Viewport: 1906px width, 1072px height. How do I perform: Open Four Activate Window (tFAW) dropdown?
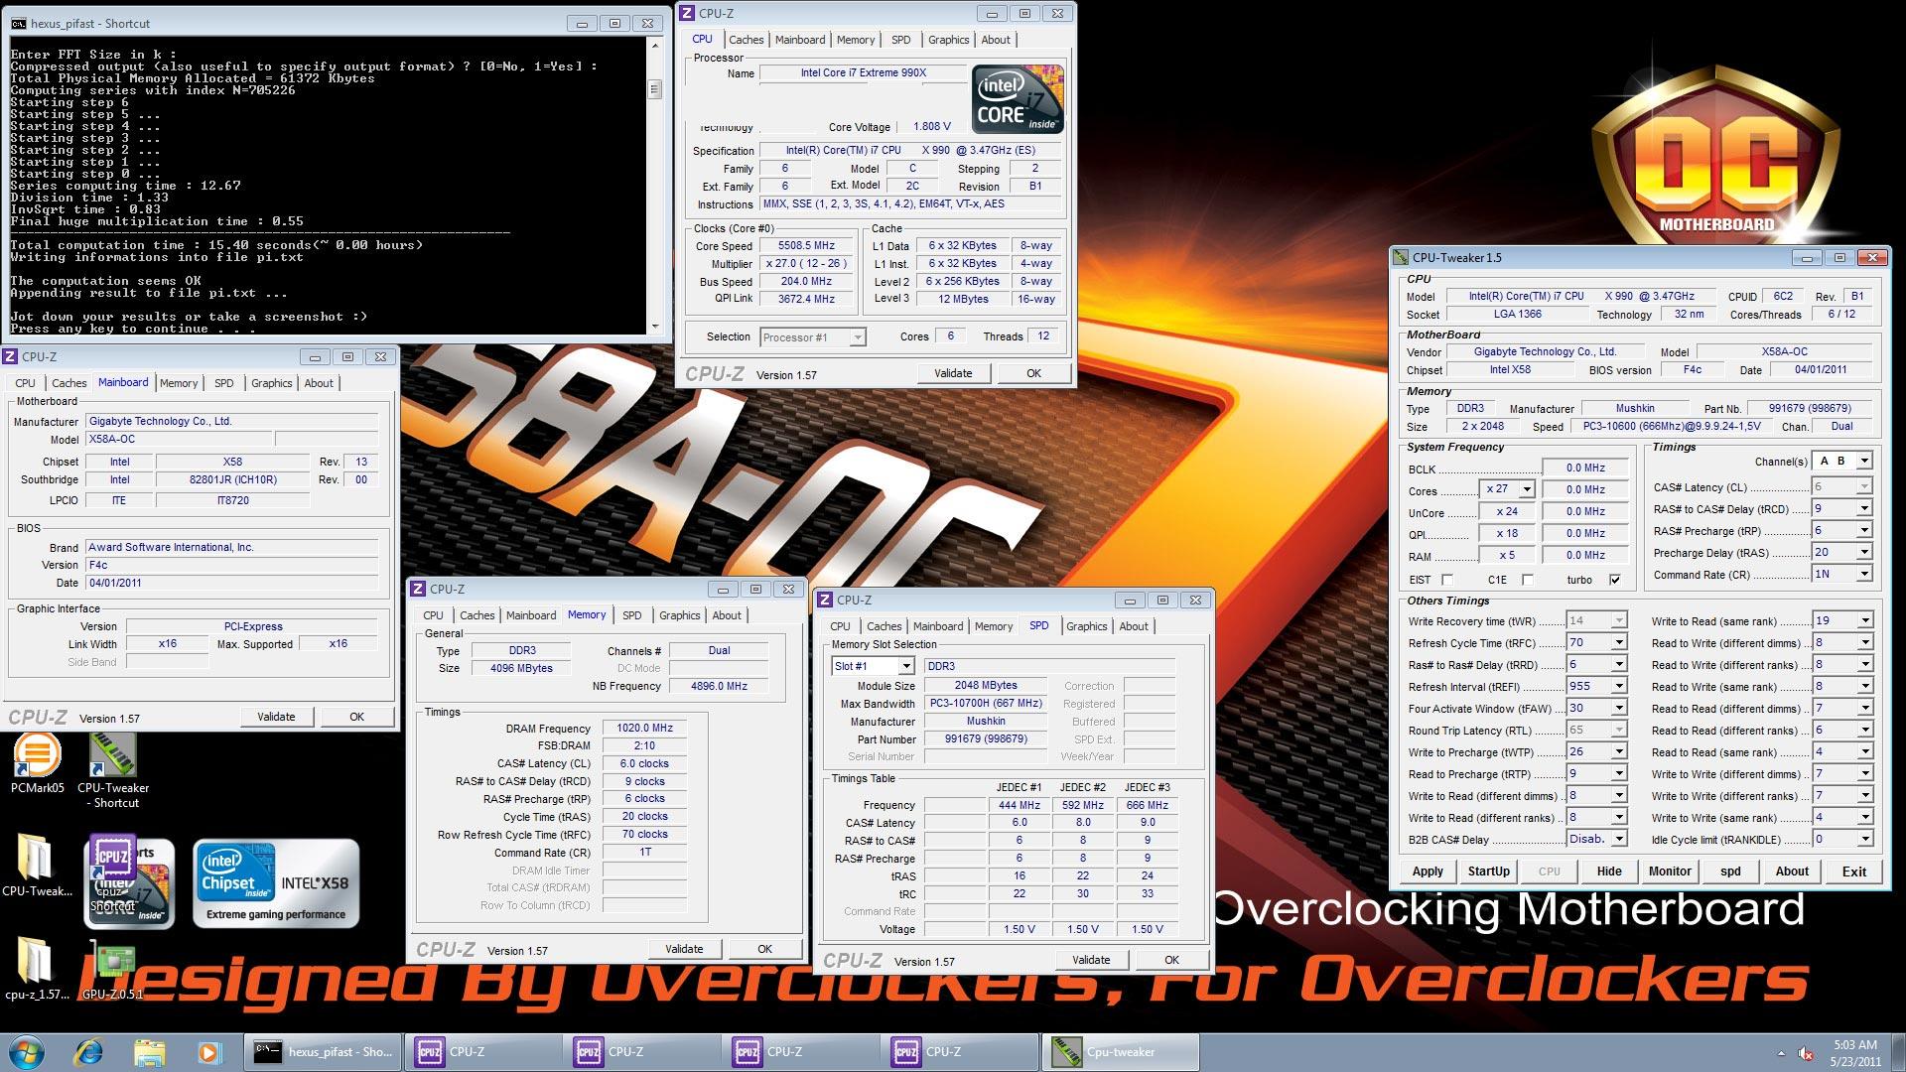click(x=1619, y=708)
